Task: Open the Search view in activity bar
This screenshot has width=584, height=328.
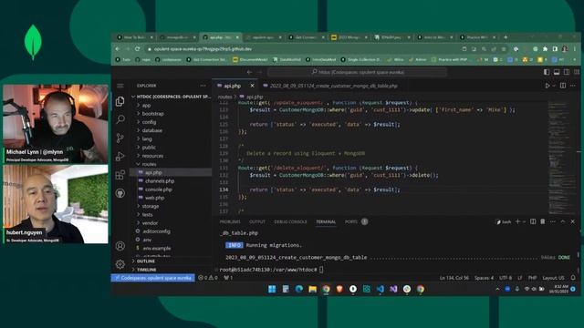Action: (120, 119)
